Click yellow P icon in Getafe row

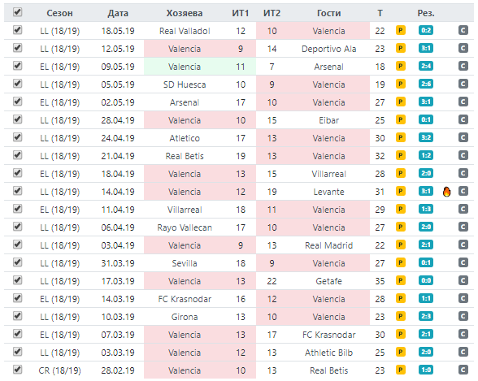400,280
